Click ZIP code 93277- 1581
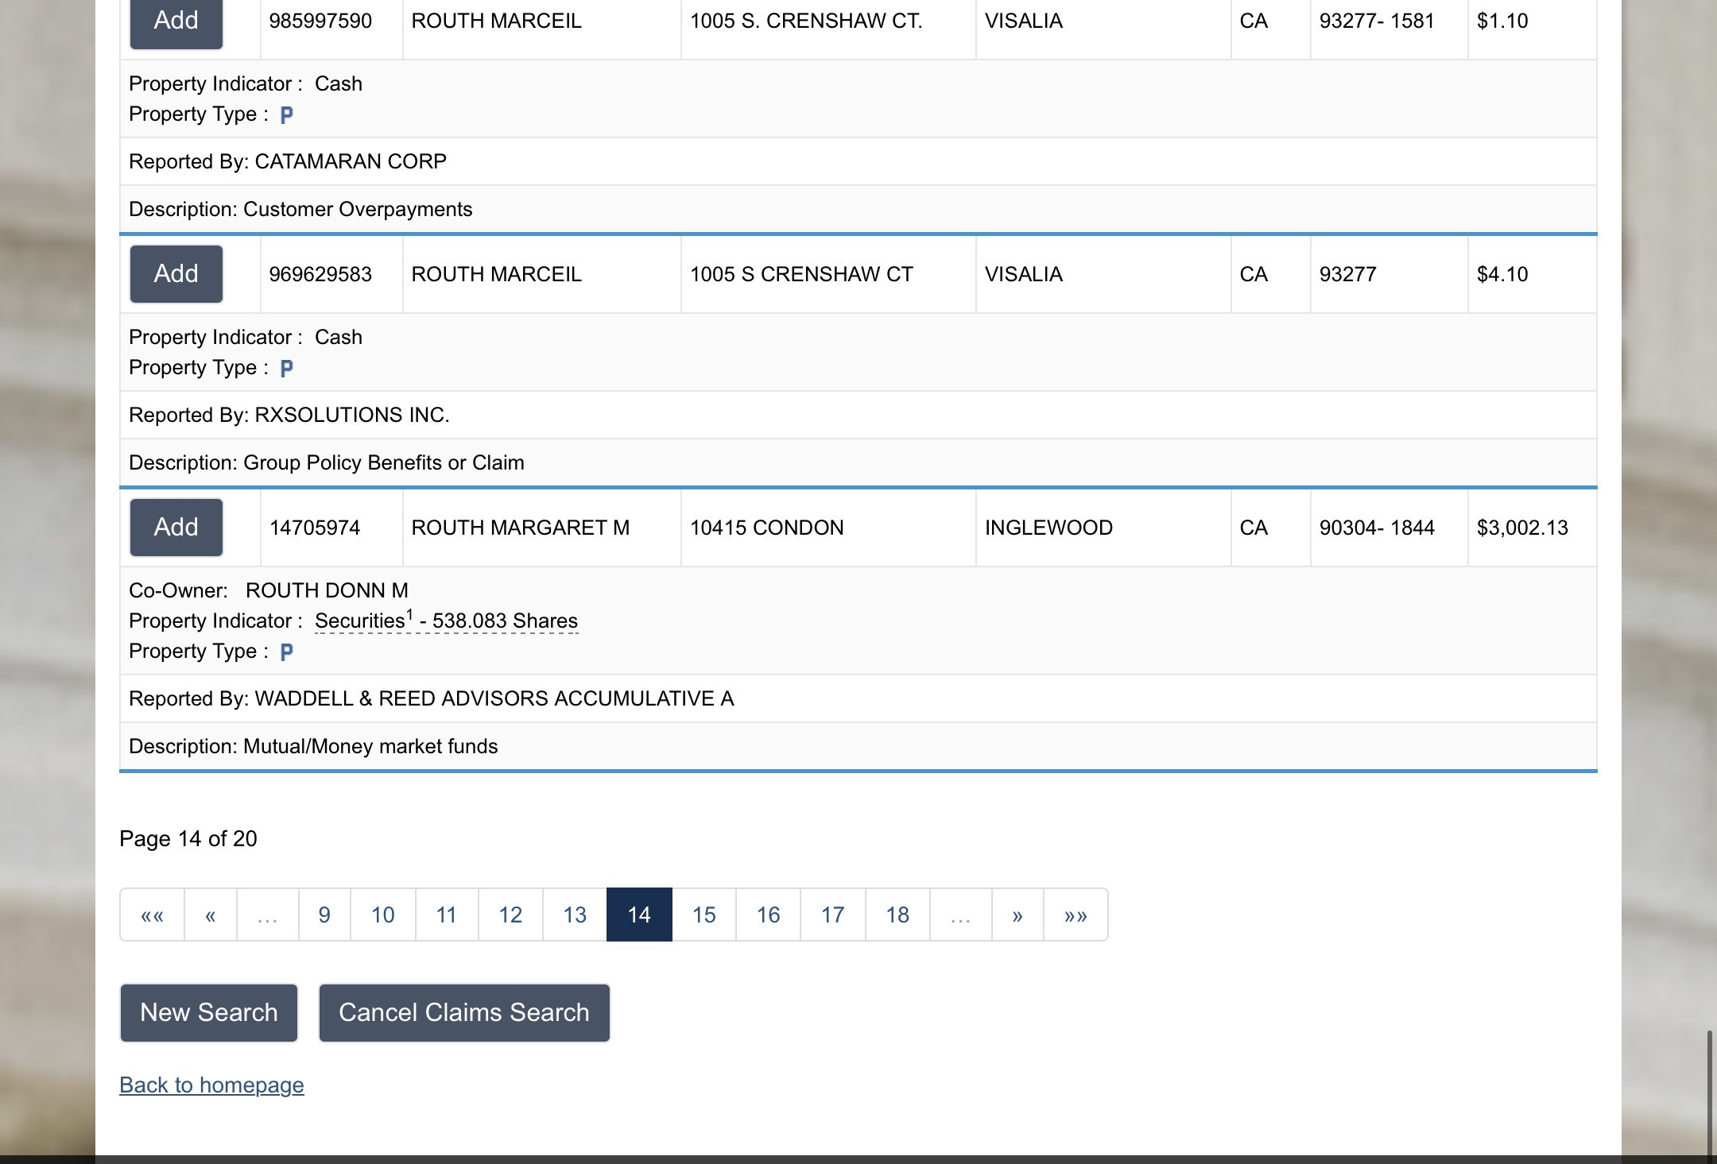Viewport: 1717px width, 1164px height. point(1377,21)
